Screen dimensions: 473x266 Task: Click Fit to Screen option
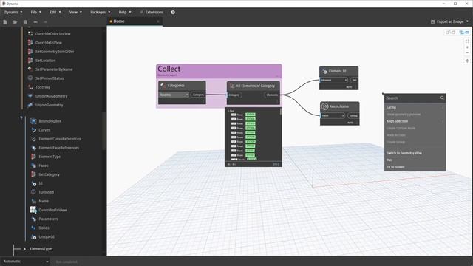pyautogui.click(x=395, y=167)
